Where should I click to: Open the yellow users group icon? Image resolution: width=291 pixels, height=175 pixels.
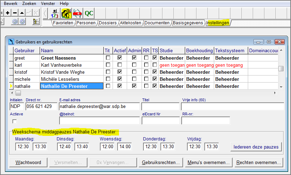tap(66, 13)
